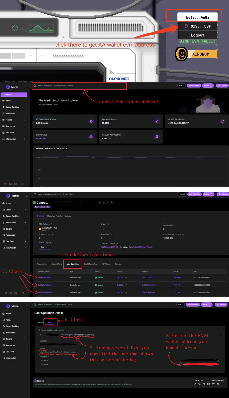The image size is (229, 398).
Task: Switch to the Transactions tab in the contract table
Action: (42, 264)
